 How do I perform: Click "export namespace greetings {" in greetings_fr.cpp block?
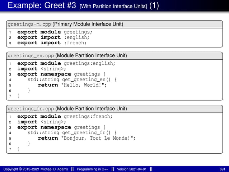pyautogui.click(x=61, y=127)
